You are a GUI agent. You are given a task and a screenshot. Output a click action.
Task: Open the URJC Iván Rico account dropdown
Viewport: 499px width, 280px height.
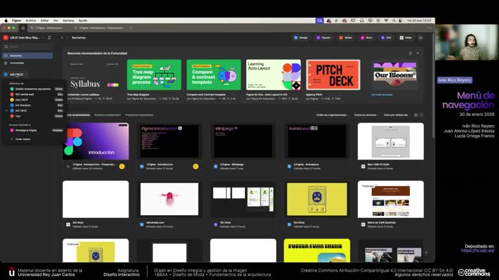(23, 38)
